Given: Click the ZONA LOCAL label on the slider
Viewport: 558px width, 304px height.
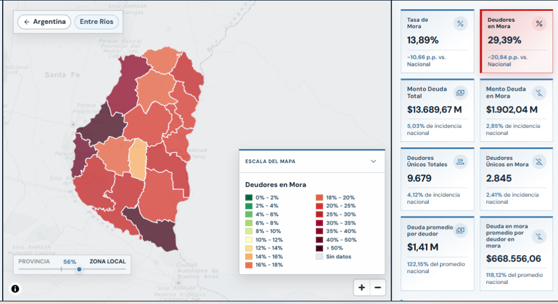Looking at the screenshot, I should pyautogui.click(x=107, y=262).
